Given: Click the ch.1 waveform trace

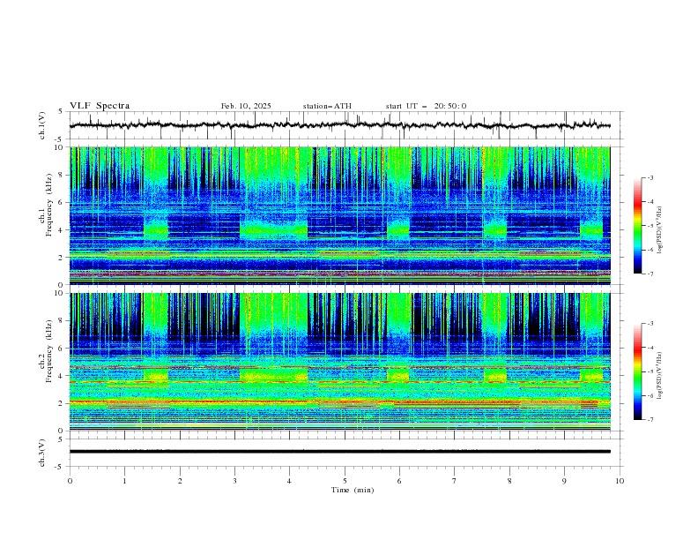Looking at the screenshot, I should point(339,125).
